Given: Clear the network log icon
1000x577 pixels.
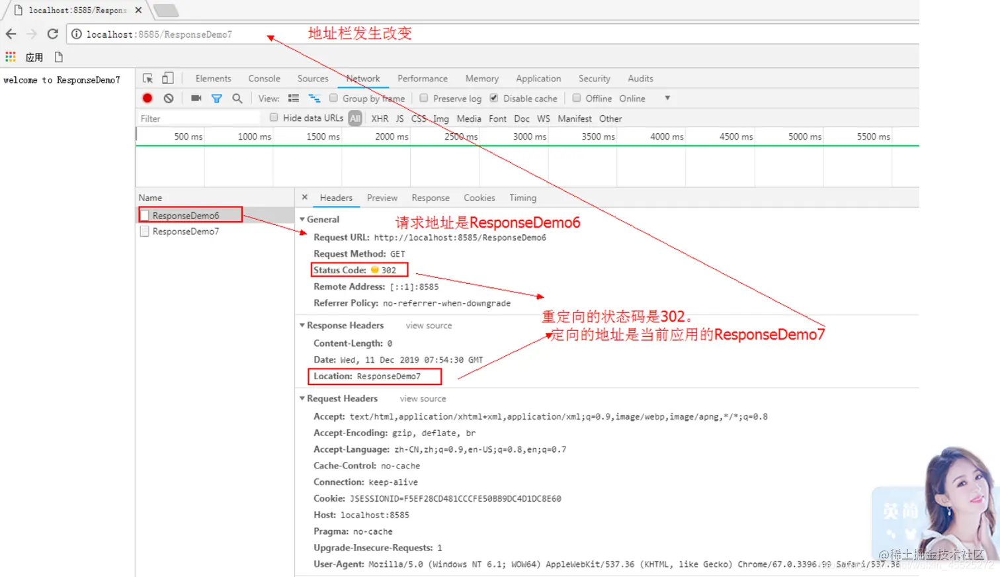Looking at the screenshot, I should click(x=169, y=98).
